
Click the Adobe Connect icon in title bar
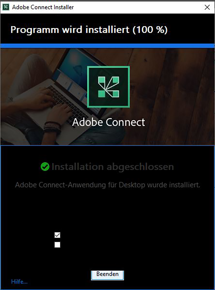(x=6, y=7)
